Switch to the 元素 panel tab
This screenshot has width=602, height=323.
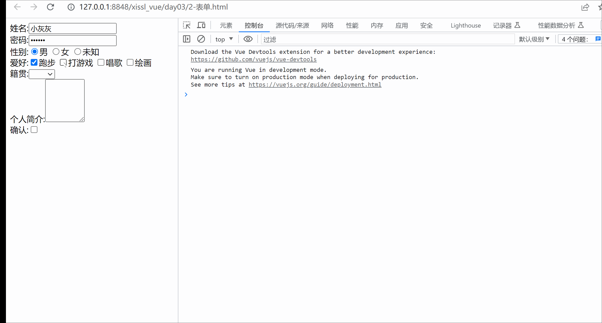pos(226,25)
